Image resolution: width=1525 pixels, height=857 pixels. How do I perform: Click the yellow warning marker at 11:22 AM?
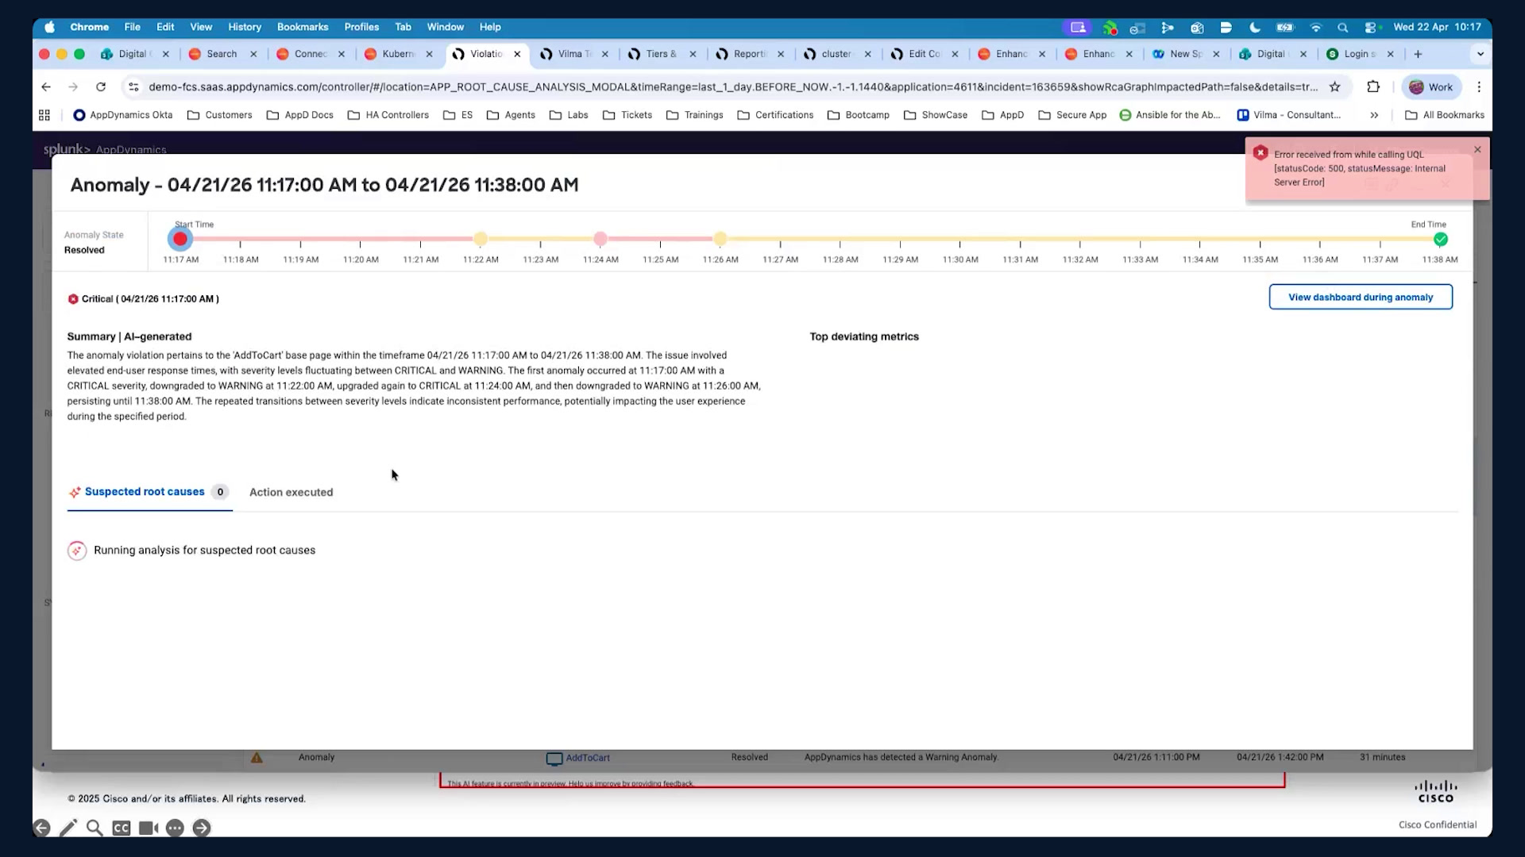coord(481,239)
